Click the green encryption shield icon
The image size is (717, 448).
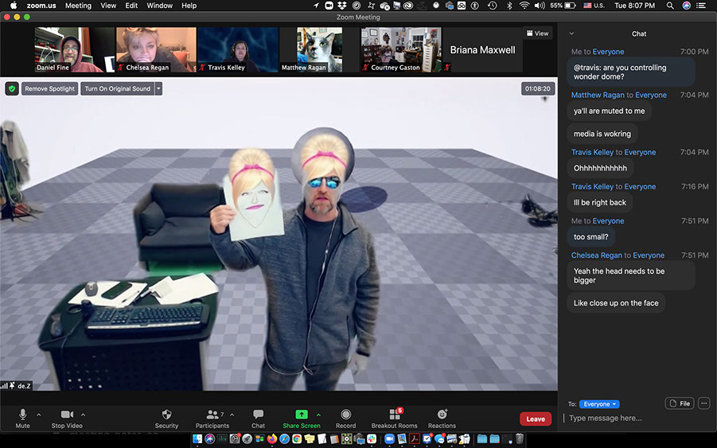(12, 88)
